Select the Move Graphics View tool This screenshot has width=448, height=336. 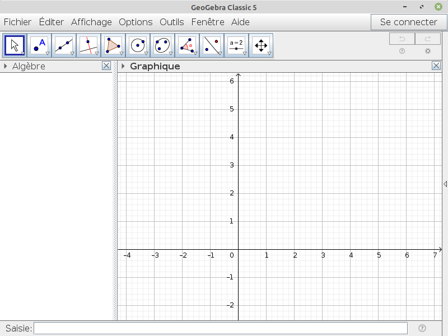(261, 45)
